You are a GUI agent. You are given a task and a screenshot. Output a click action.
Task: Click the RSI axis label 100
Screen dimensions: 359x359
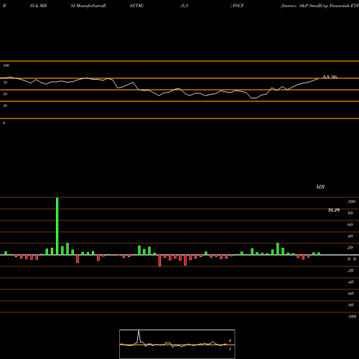(6, 65)
